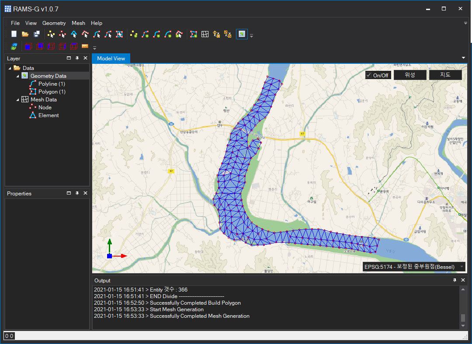Switch map to 지도 map view
The image size is (472, 344).
[x=445, y=75]
